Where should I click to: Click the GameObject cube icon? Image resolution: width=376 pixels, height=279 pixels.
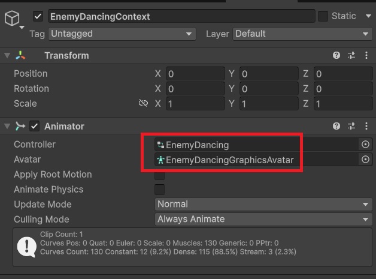point(12,18)
